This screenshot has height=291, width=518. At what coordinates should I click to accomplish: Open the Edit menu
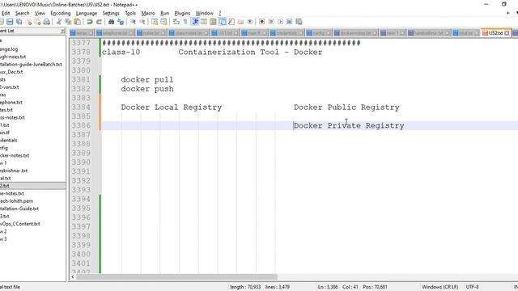[x=6, y=13]
